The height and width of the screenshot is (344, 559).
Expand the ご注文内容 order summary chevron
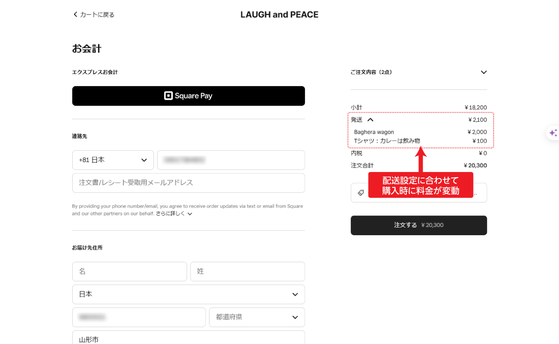(484, 72)
